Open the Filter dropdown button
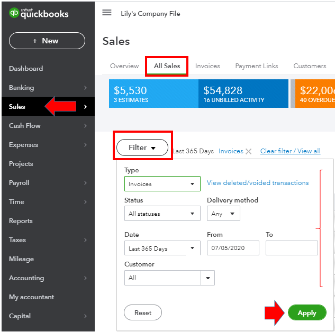This screenshot has width=335, height=332. pos(142,147)
